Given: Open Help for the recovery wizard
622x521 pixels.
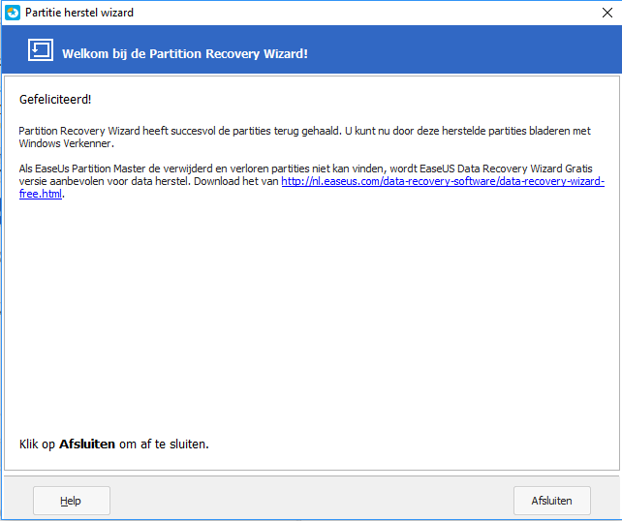Looking at the screenshot, I should point(71,501).
